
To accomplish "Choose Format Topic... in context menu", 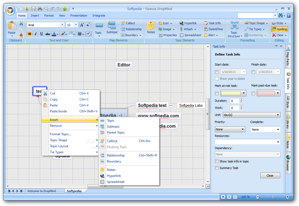I will point(71,134).
